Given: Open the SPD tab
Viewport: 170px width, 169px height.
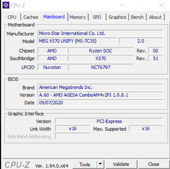Looking at the screenshot, I should tap(97, 17).
